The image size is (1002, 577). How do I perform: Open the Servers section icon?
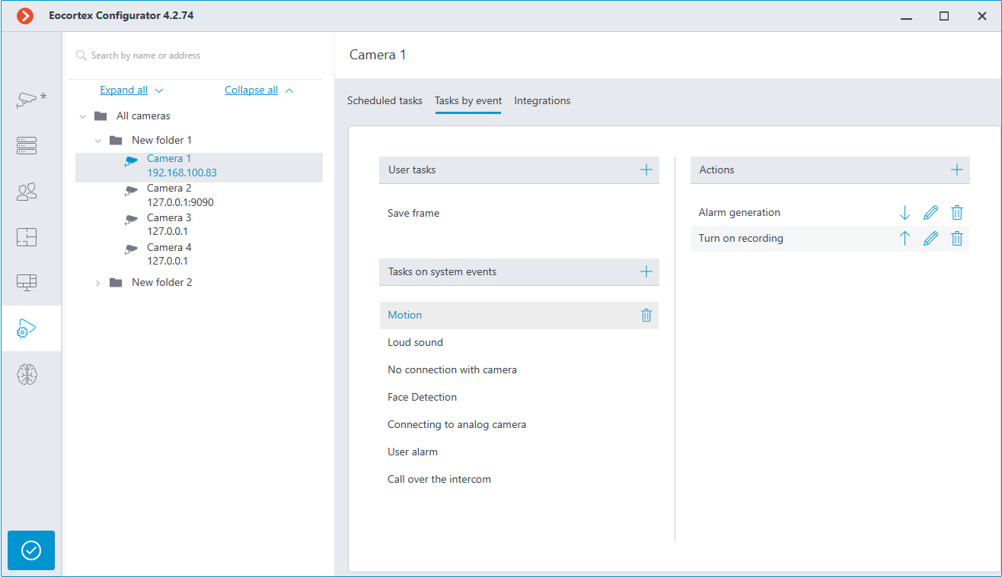click(27, 146)
